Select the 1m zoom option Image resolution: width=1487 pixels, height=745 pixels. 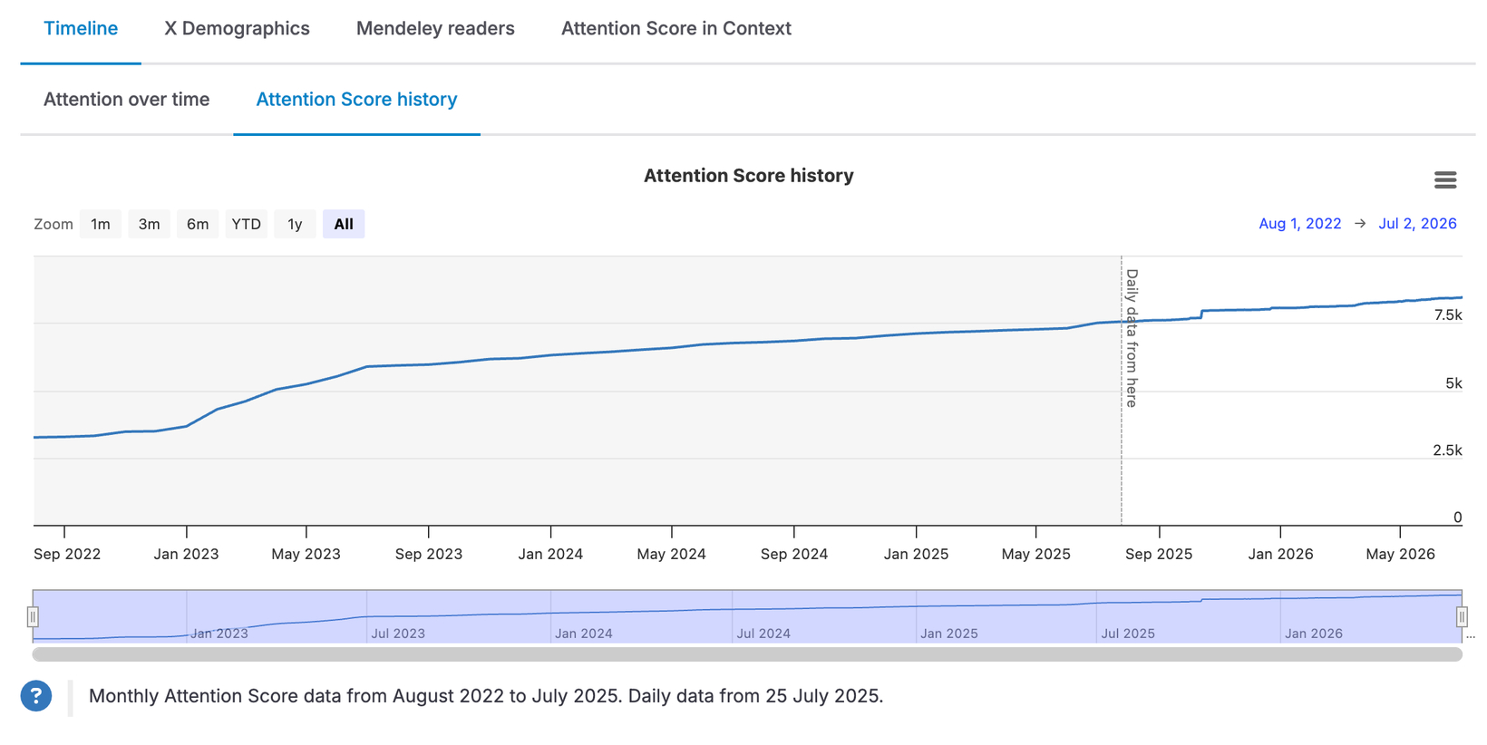click(101, 224)
